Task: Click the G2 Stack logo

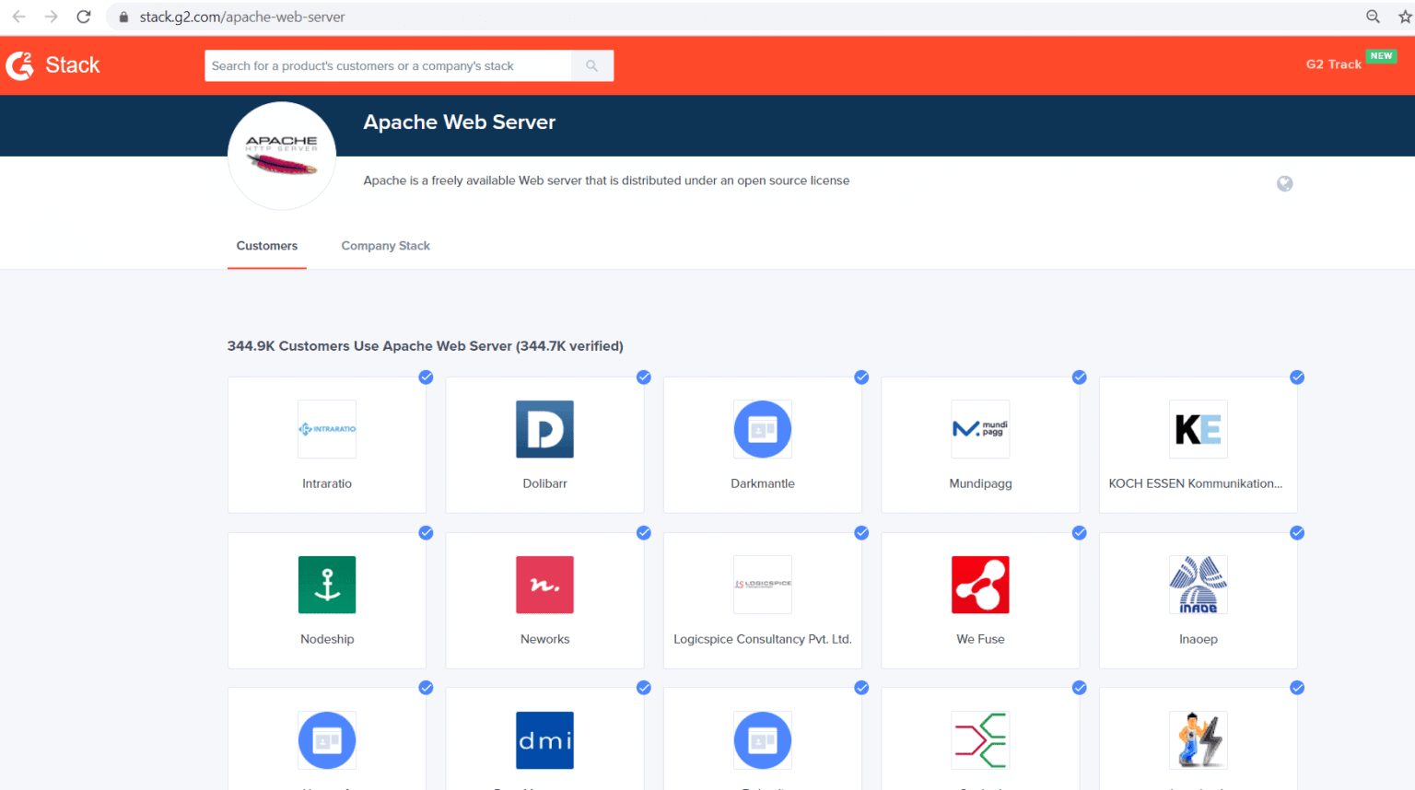Action: (53, 65)
